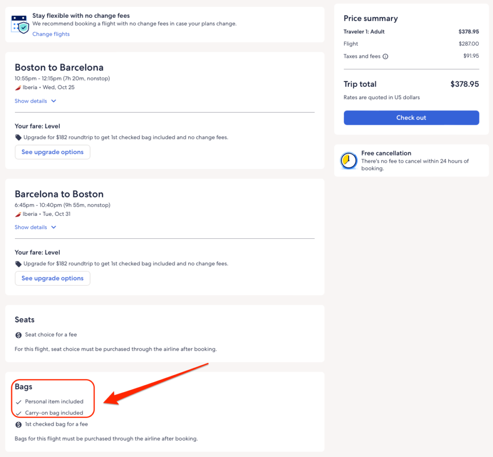Click the upgrade tag icon under Boston to Barcelona
The image size is (493, 457).
click(18, 137)
